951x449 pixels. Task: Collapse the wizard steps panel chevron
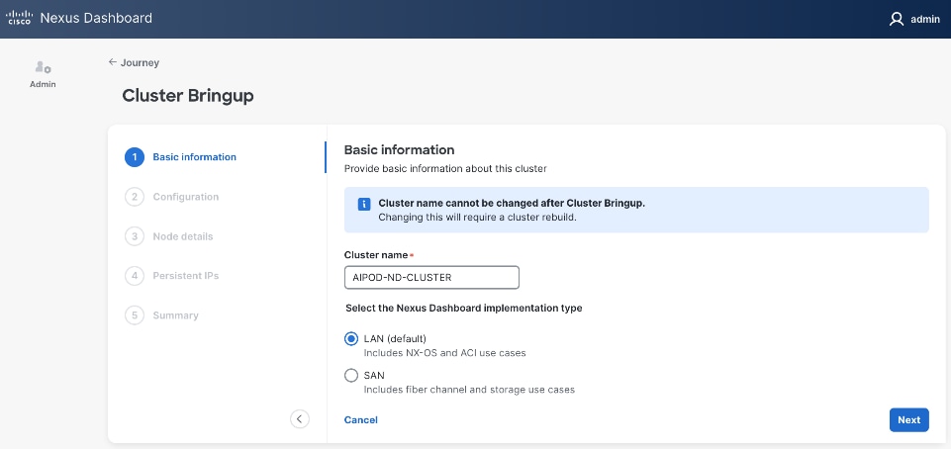click(x=300, y=418)
